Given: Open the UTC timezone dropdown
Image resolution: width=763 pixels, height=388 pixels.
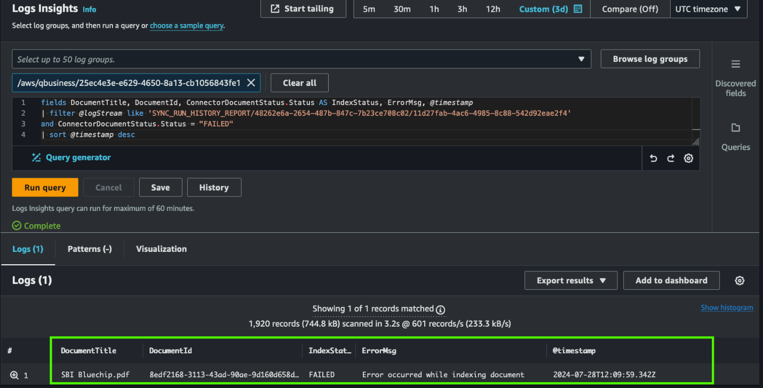Looking at the screenshot, I should (x=708, y=9).
